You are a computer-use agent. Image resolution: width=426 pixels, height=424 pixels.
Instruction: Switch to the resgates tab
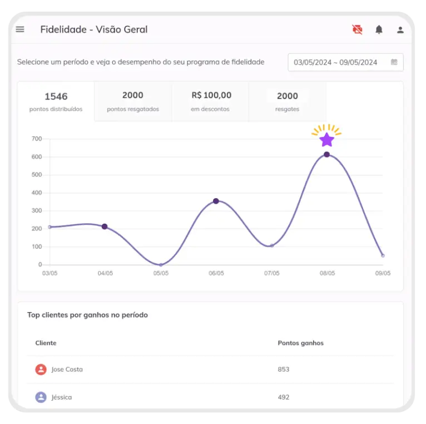tap(287, 101)
